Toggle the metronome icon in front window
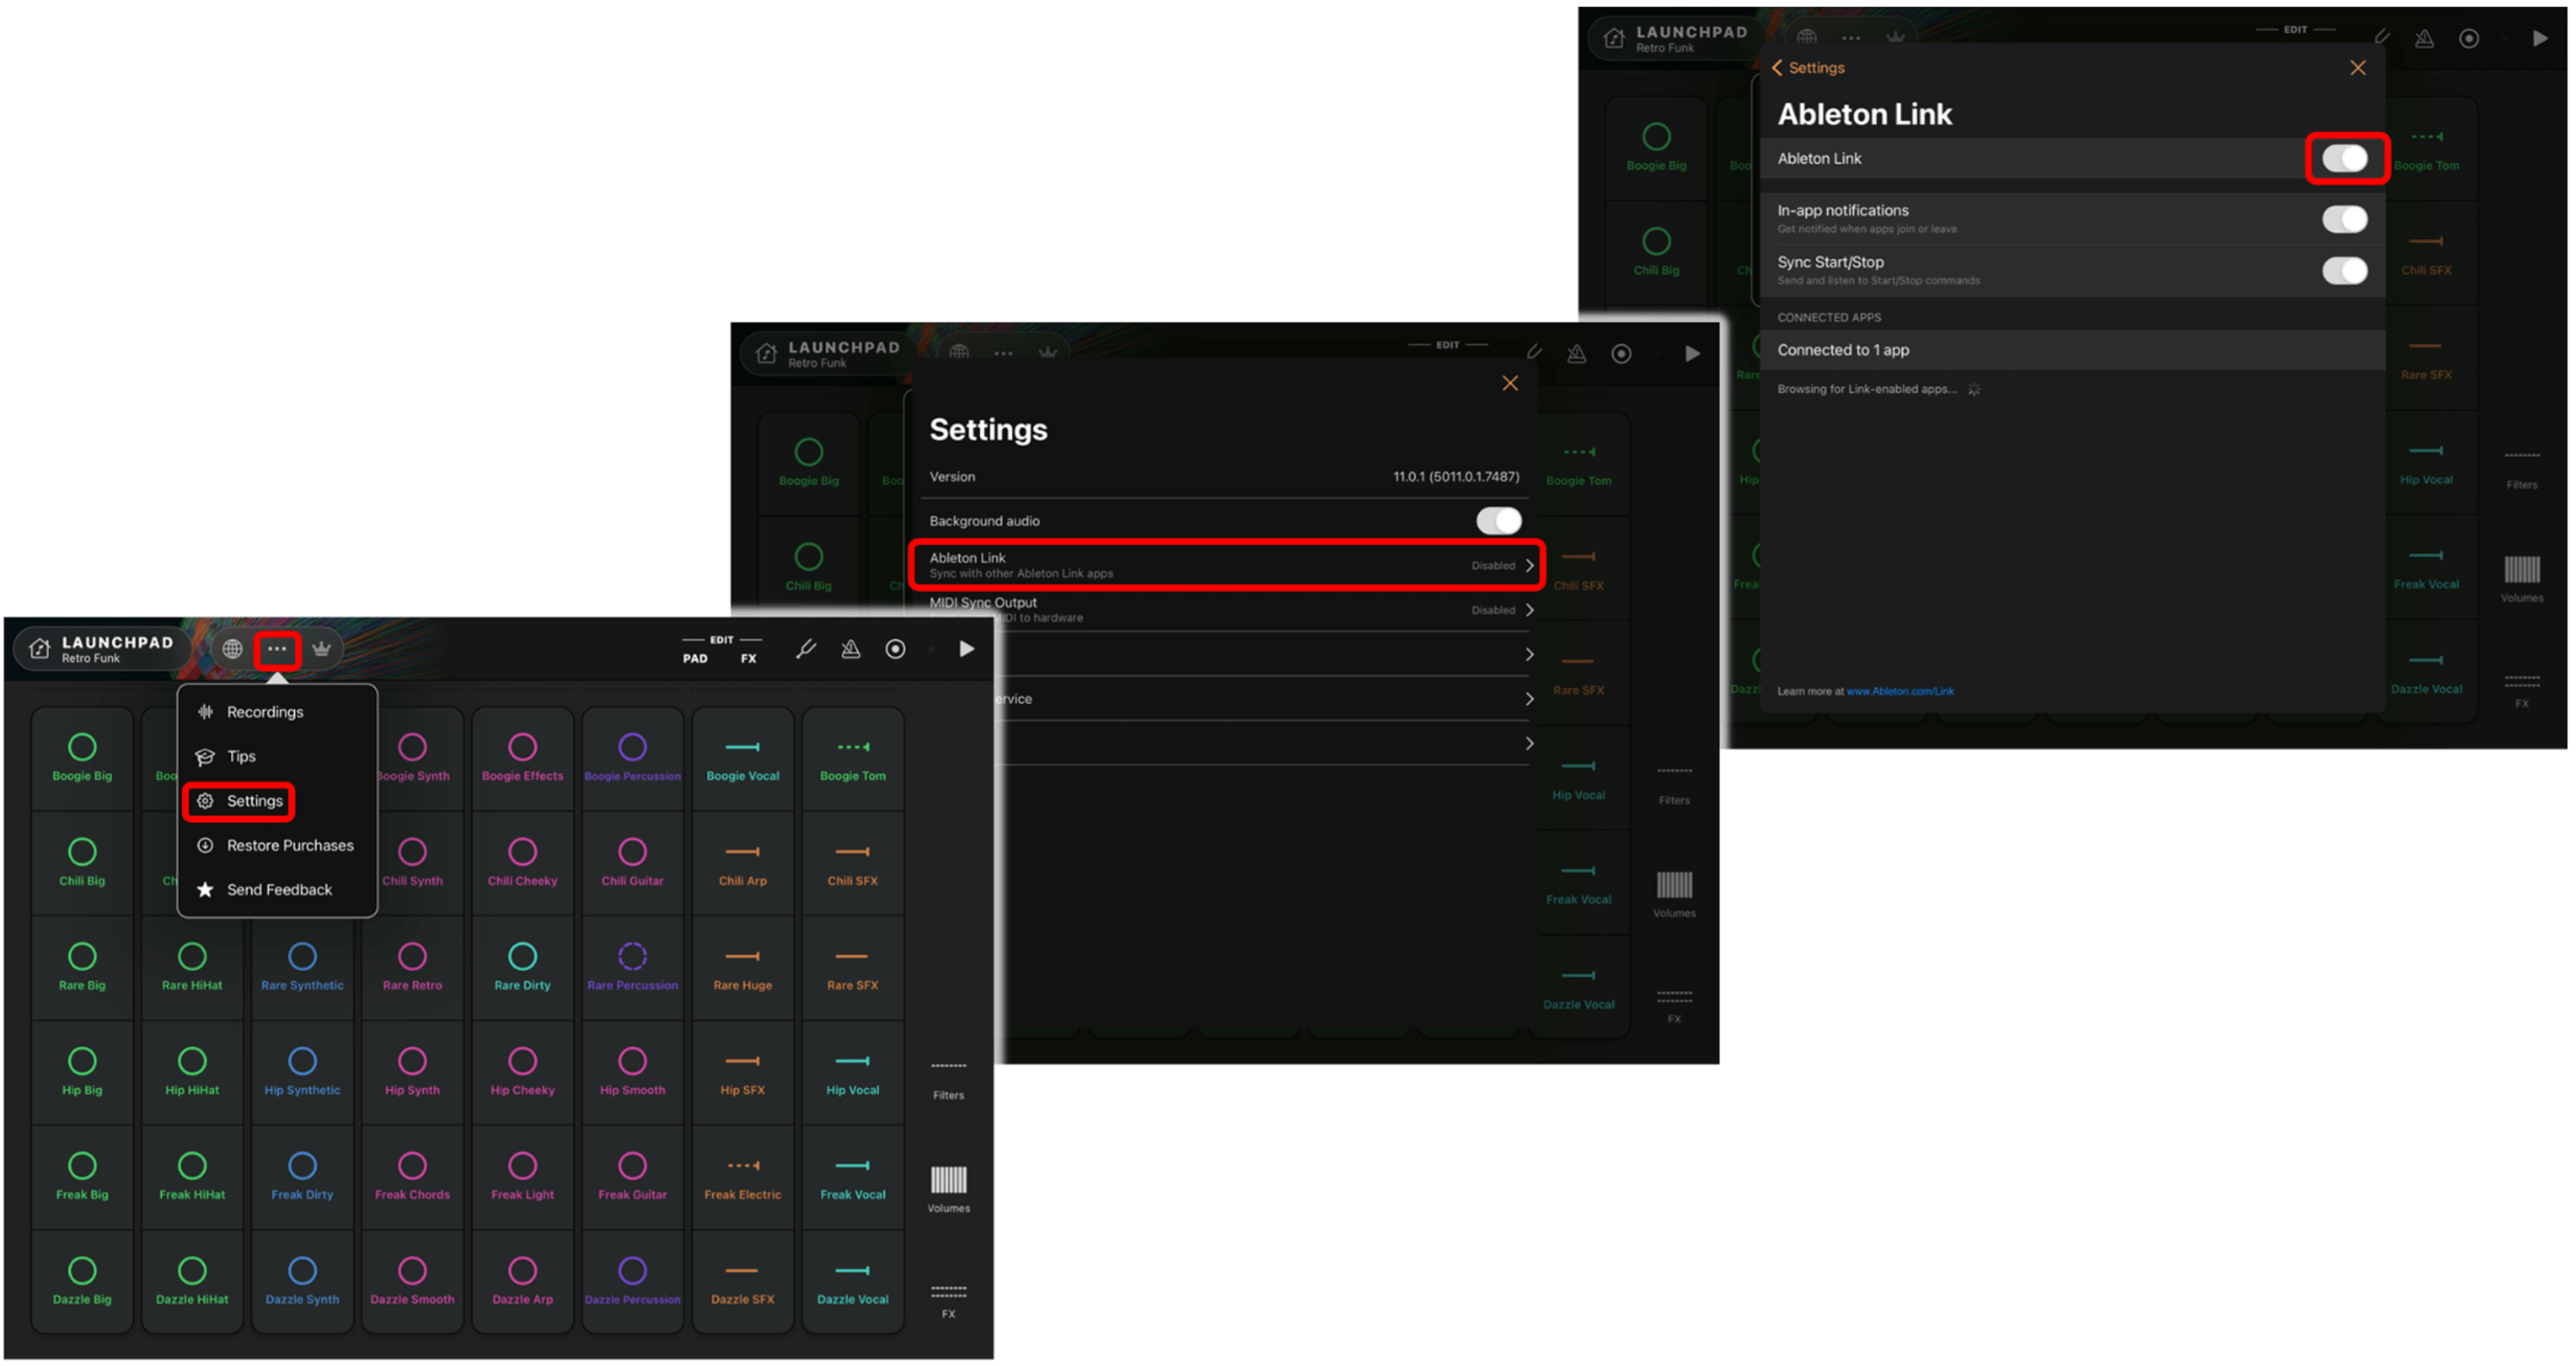The width and height of the screenshot is (2576, 1366). click(x=851, y=650)
